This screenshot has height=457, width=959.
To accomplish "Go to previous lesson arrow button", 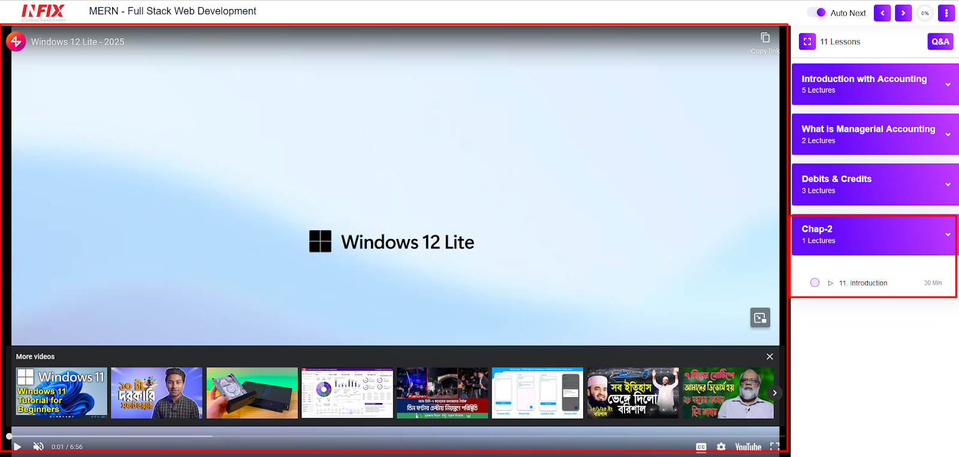I will tap(882, 13).
